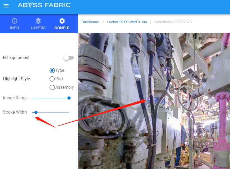230x169 pixels.
Task: Go to Dashboard via breadcrumb
Action: (90, 22)
